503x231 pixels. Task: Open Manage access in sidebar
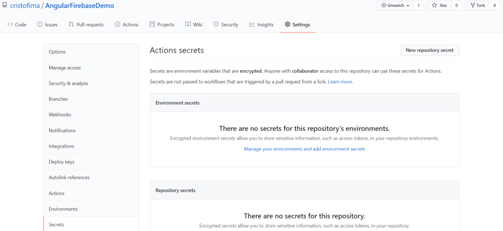coord(65,67)
